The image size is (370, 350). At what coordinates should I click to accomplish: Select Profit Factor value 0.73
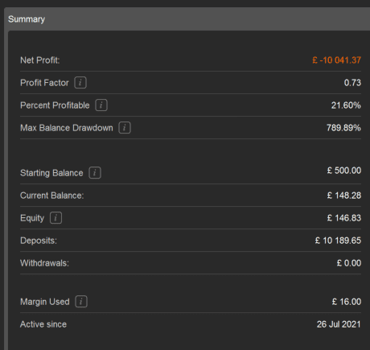pos(352,83)
